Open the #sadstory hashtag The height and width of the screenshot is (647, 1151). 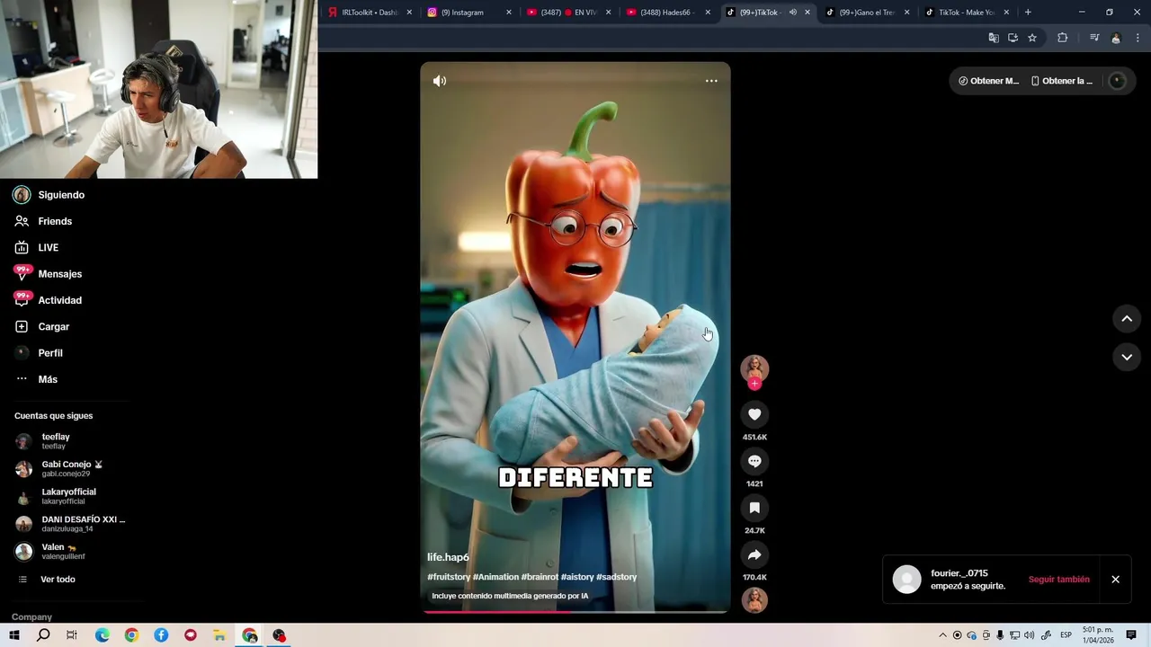[616, 577]
